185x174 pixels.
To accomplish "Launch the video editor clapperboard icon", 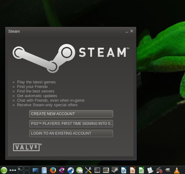I will point(159,170).
